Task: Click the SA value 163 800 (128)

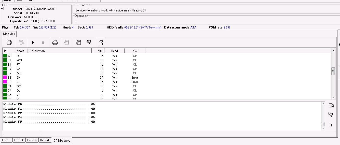Action: coord(48,27)
